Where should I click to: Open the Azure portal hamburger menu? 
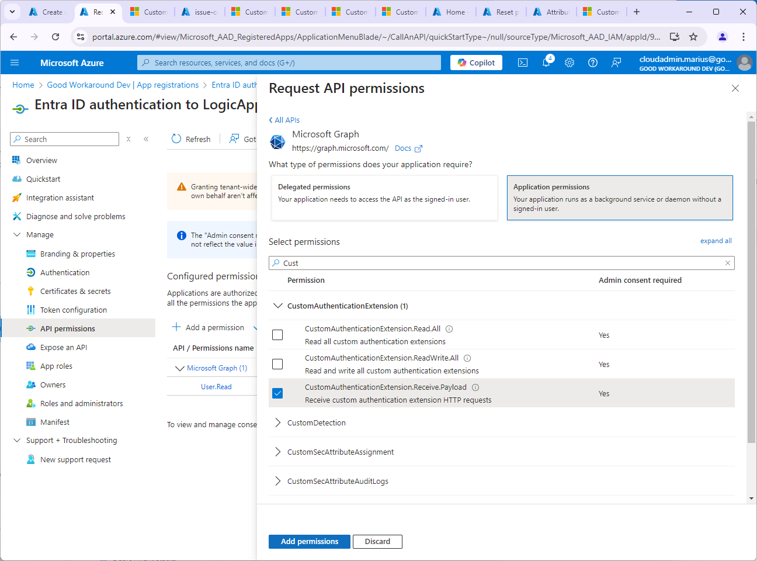(x=15, y=63)
